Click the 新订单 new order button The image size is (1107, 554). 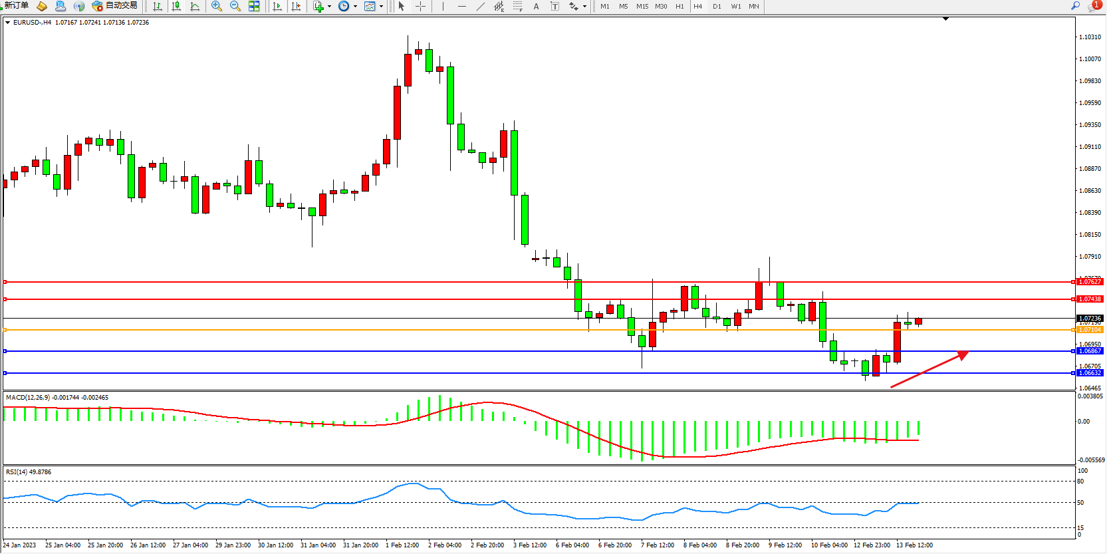tap(16, 6)
